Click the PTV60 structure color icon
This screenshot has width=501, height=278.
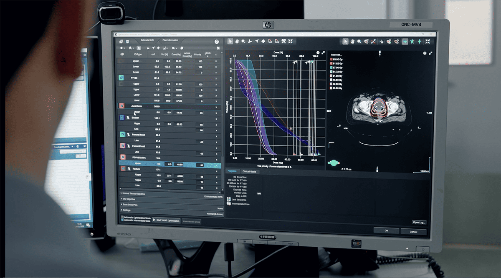click(121, 78)
